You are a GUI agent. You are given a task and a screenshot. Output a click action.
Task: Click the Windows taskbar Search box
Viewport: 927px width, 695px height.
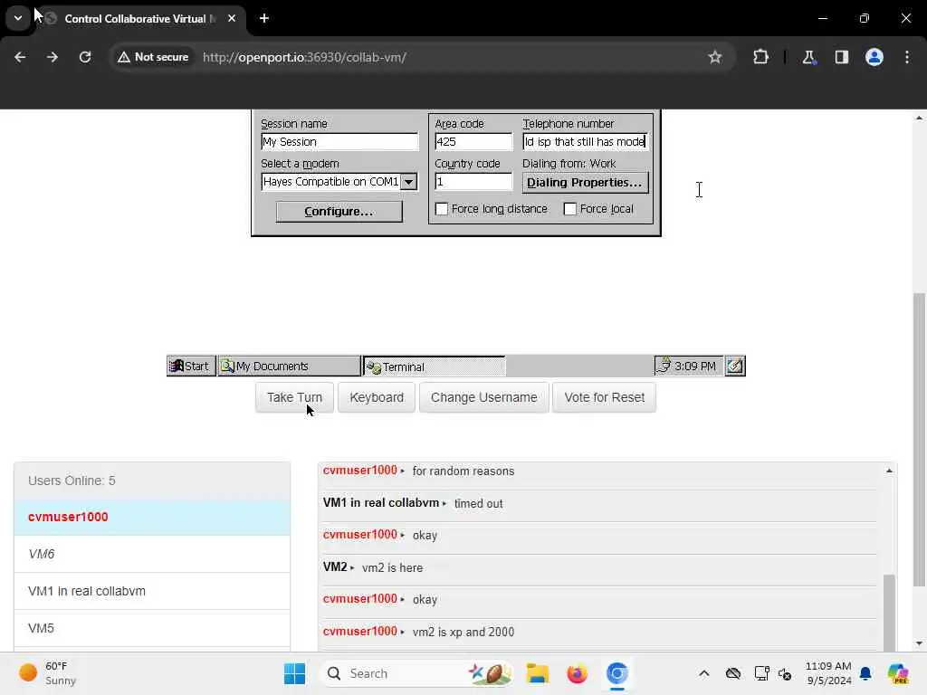pyautogui.click(x=416, y=673)
